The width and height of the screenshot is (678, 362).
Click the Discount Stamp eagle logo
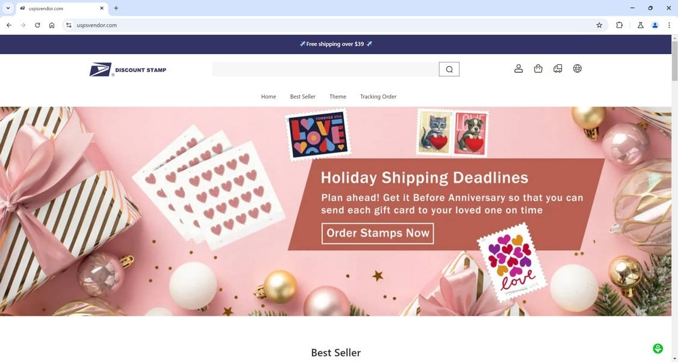tap(128, 70)
